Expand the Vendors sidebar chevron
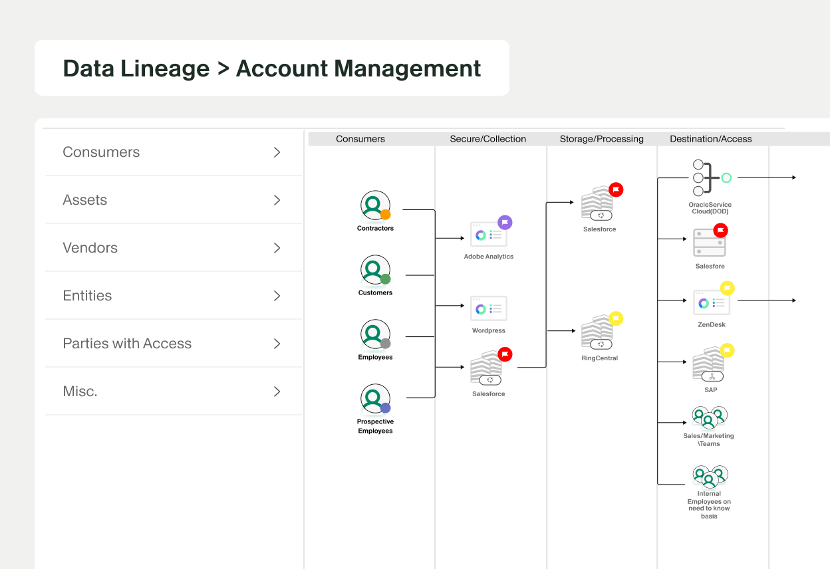830x569 pixels. (x=277, y=248)
